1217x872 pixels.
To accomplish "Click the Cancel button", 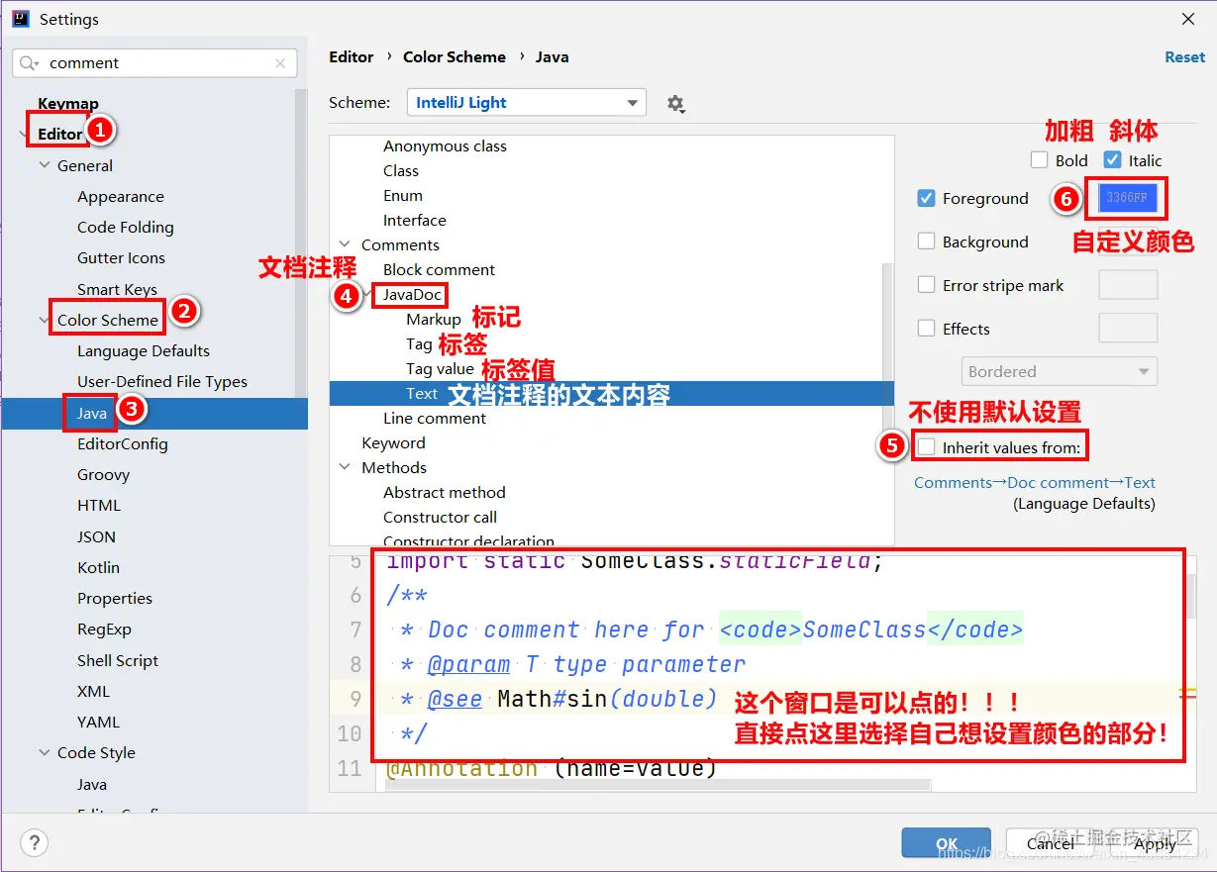I will [1051, 843].
